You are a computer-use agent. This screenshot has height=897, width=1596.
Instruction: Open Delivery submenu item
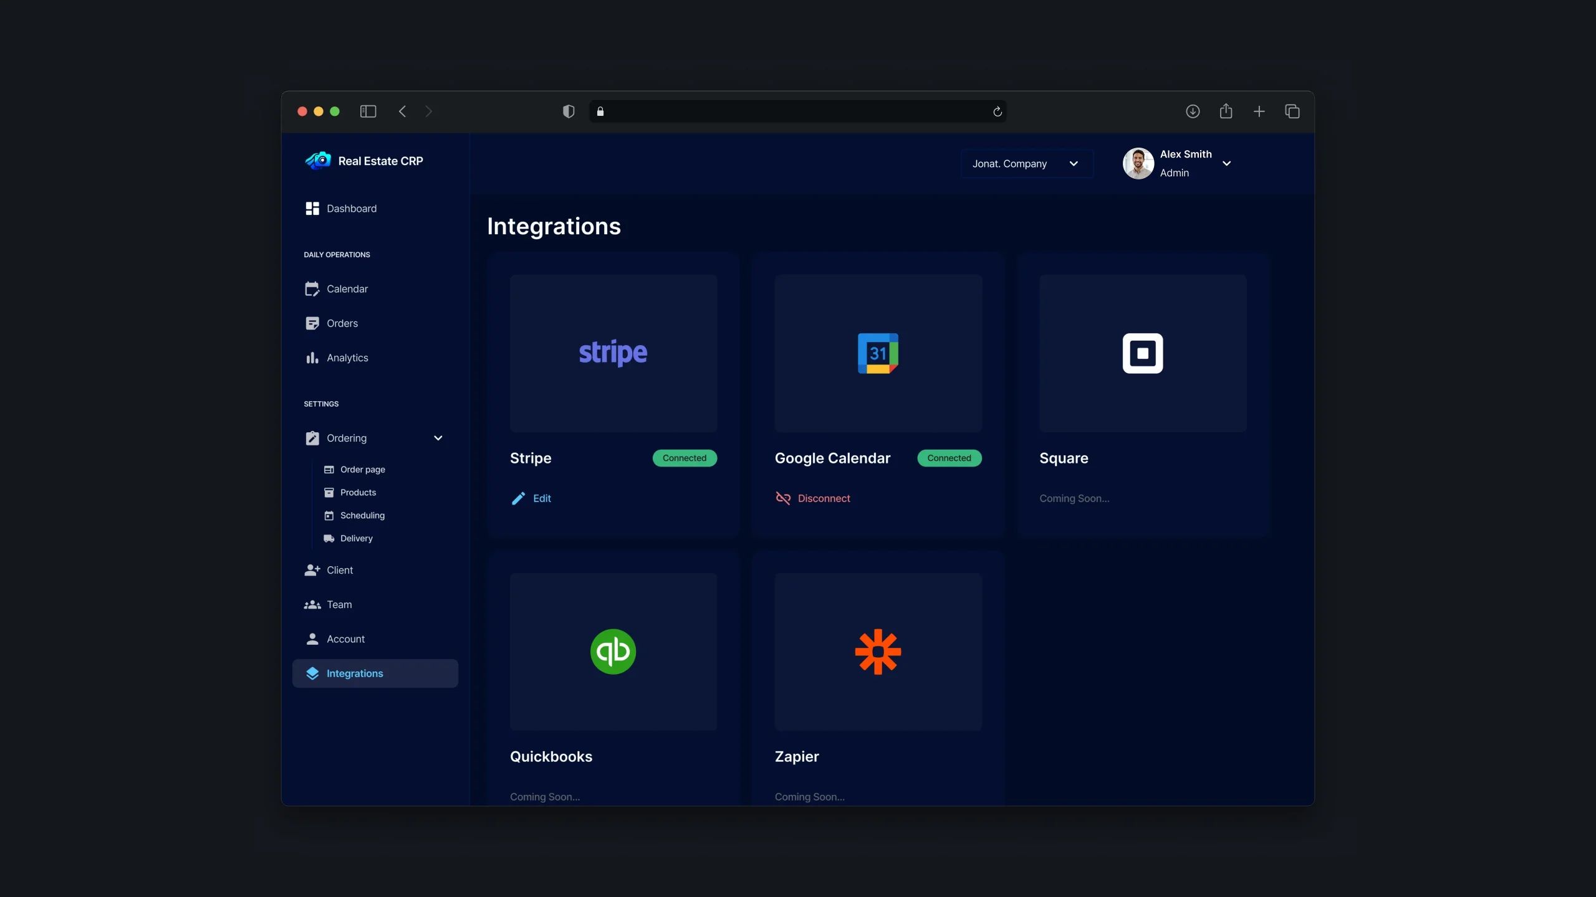coord(356,539)
